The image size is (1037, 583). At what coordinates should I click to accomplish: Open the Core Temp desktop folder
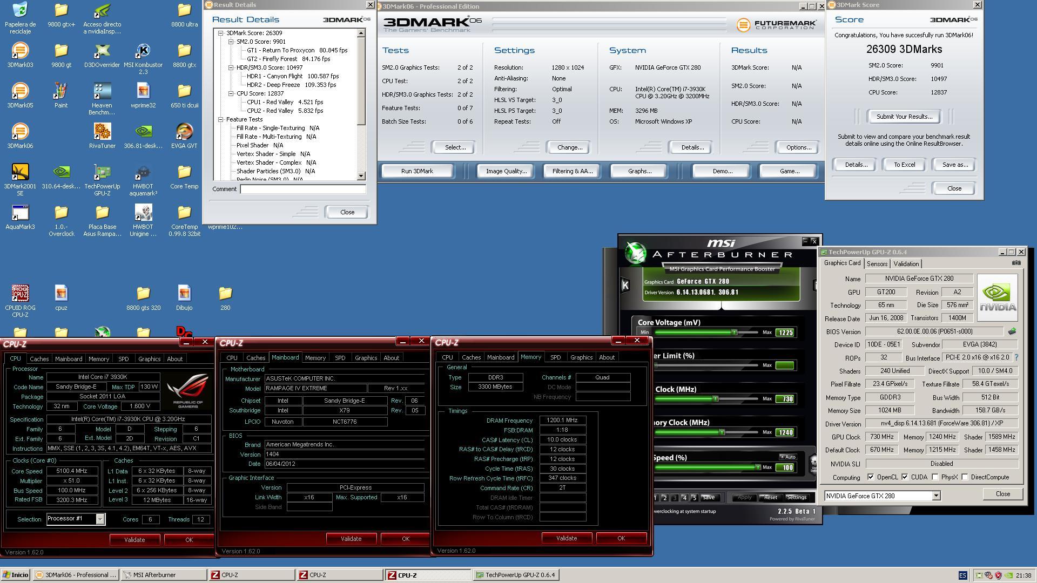coord(184,177)
